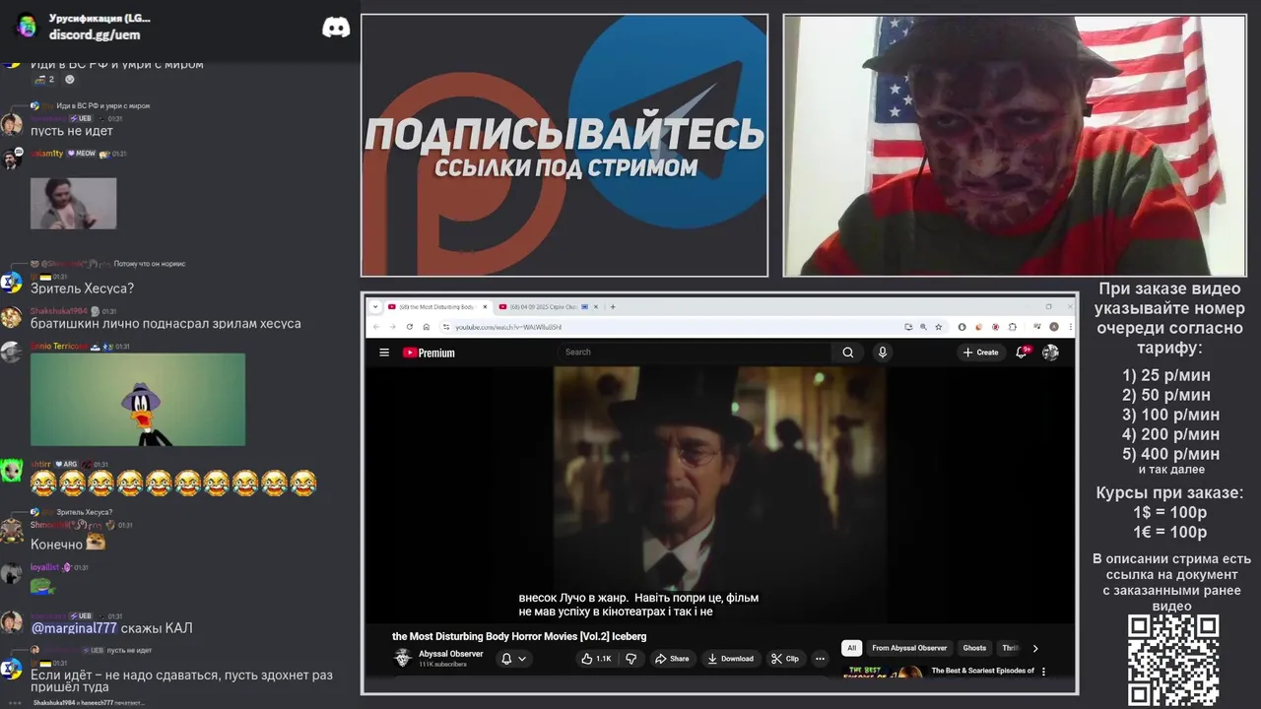Open the browser three-dot menu
Screen dimensions: 1261x709
[1069, 327]
